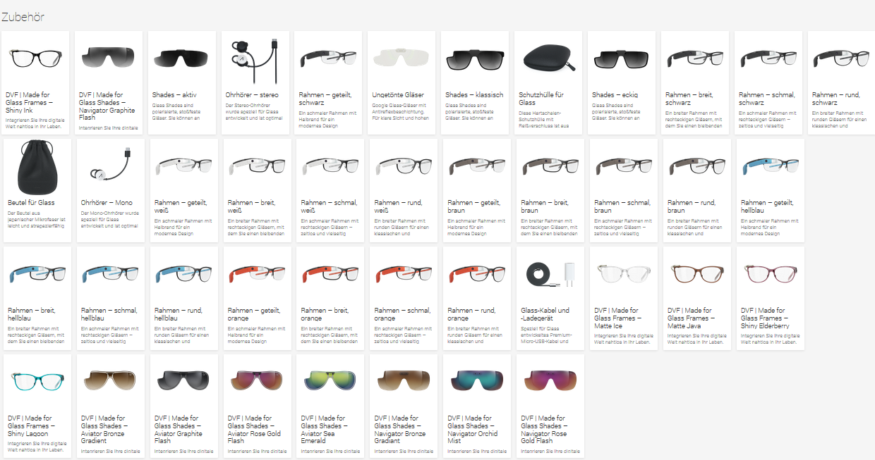Open Shades – aktiv sunglasses product

click(181, 82)
